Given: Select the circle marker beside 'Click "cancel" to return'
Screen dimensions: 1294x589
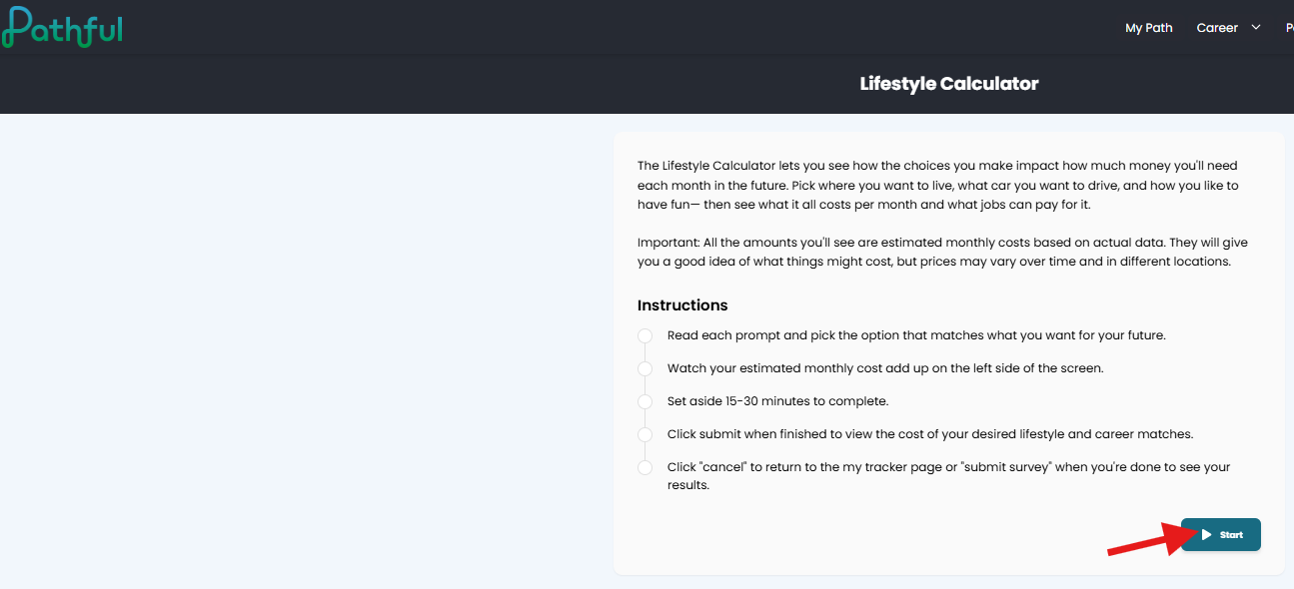Looking at the screenshot, I should [x=645, y=468].
